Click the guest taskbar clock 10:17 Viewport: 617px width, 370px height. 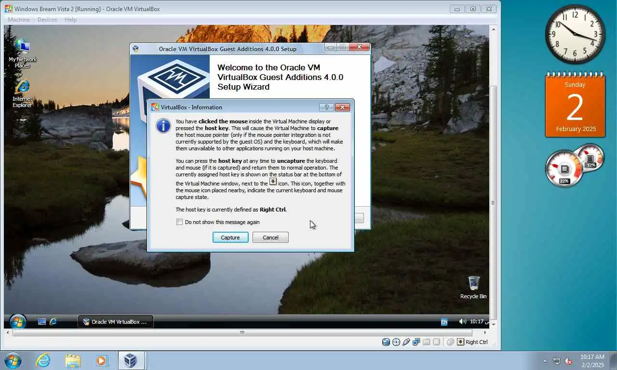[x=478, y=321]
